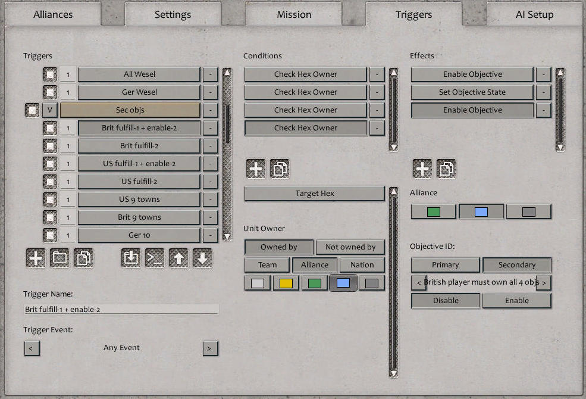Remove the Ger Wesel trigger
The image size is (586, 399).
point(211,92)
